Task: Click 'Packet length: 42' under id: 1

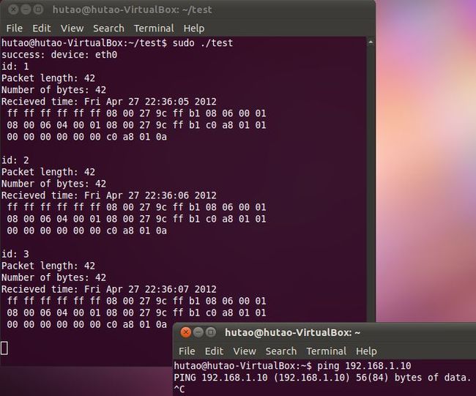Action: point(48,78)
